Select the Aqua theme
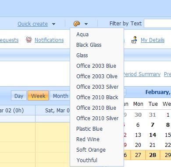Image resolution: width=171 pixels, height=167 pixels. point(97,35)
